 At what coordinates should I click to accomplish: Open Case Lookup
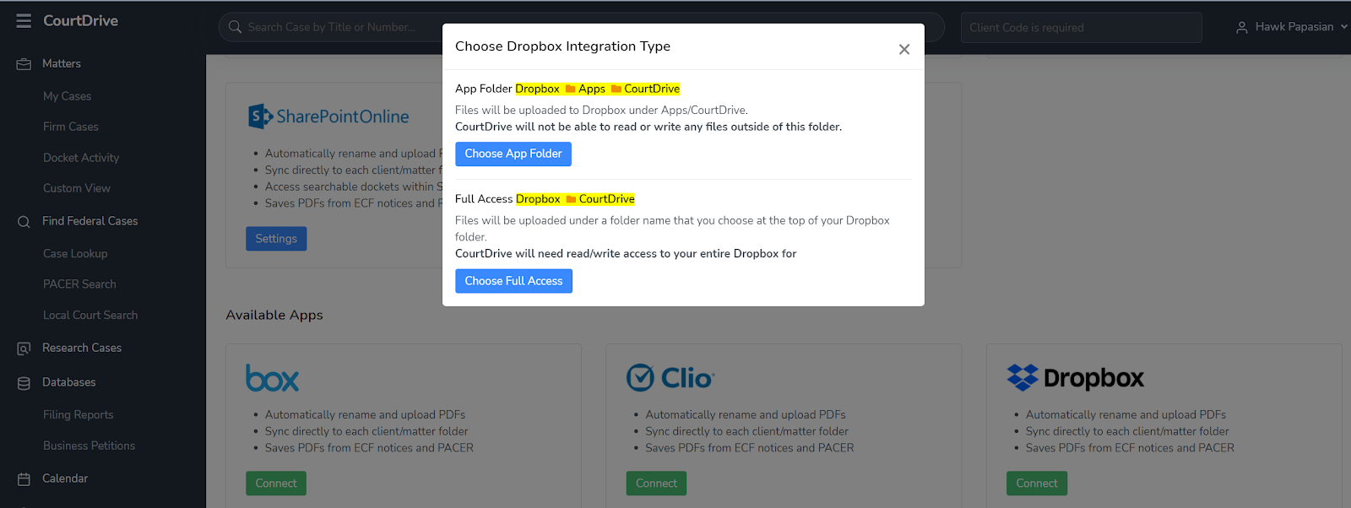click(x=75, y=253)
